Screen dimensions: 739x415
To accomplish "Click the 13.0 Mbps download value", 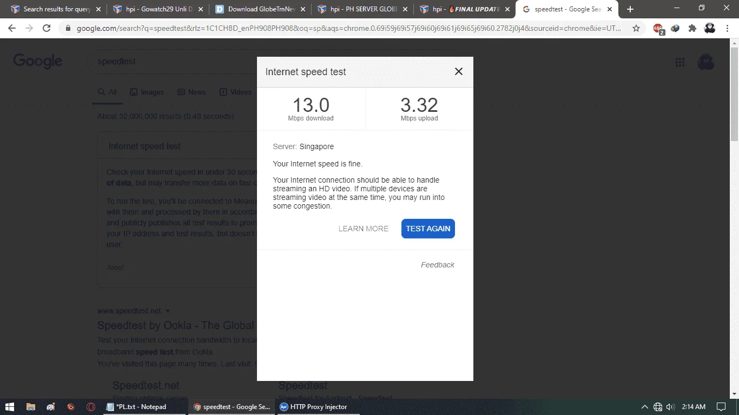I will tap(311, 105).
